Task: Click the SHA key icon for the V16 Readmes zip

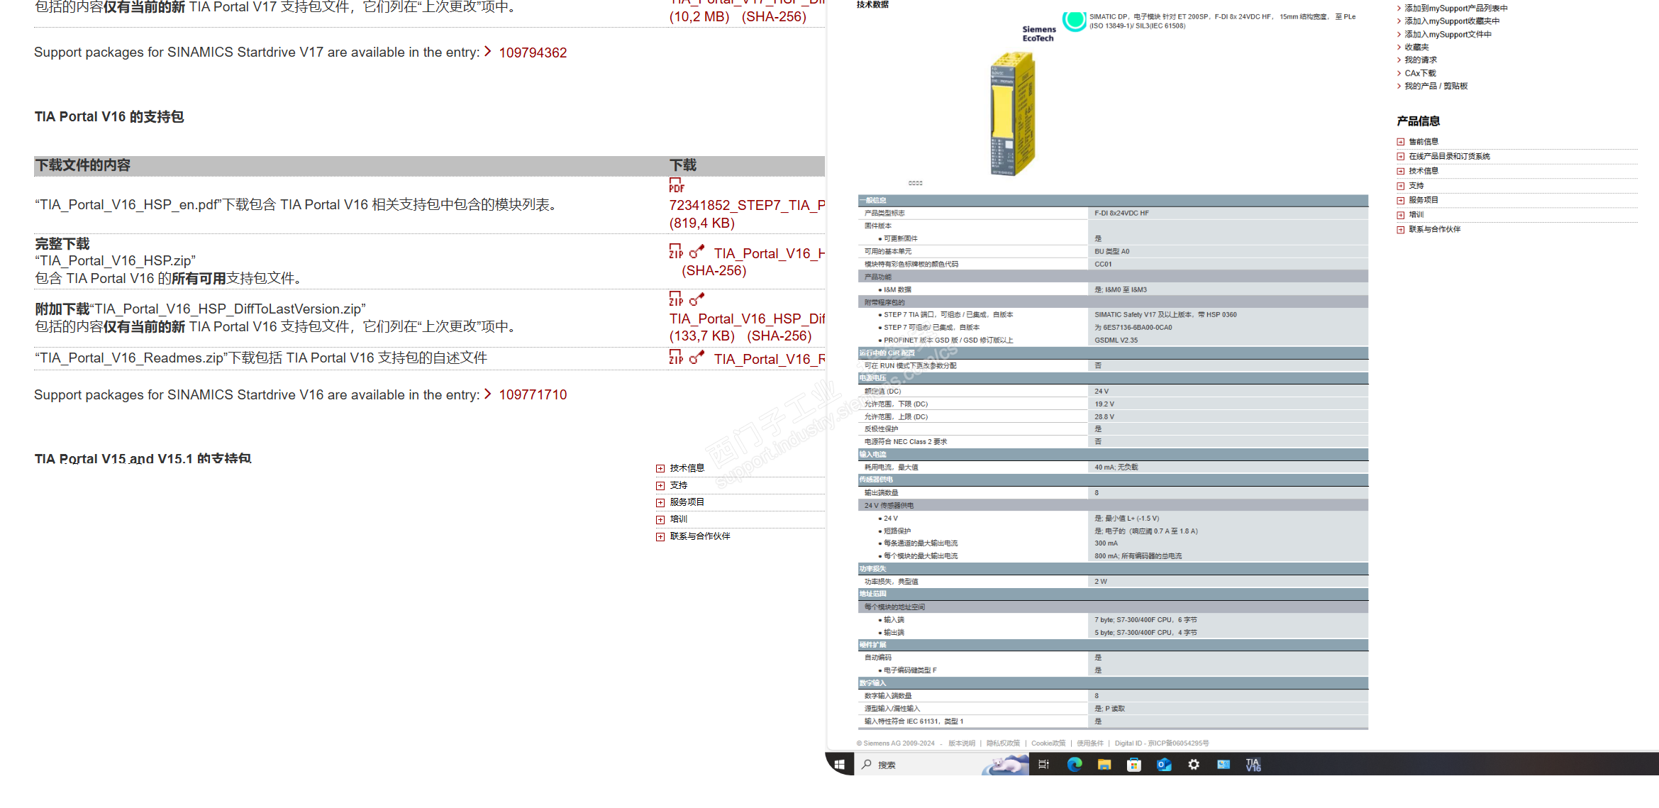Action: pos(697,358)
